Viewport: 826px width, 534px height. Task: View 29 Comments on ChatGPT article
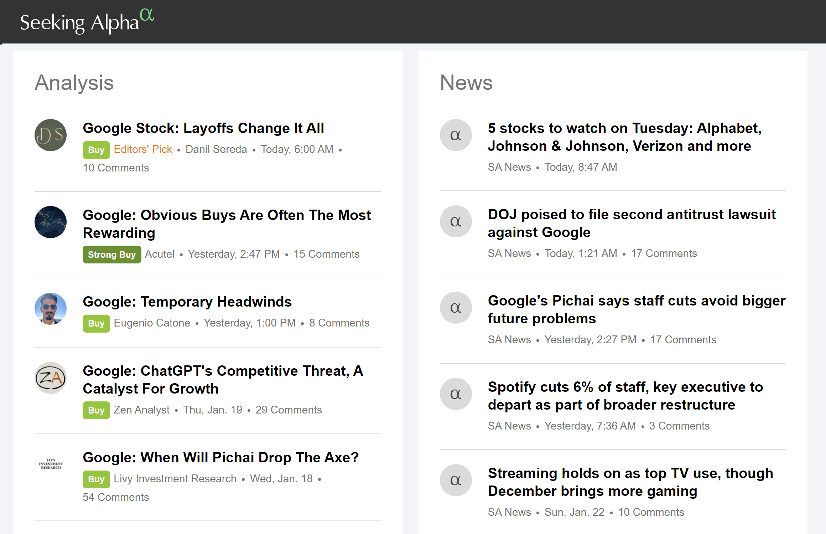pyautogui.click(x=289, y=410)
